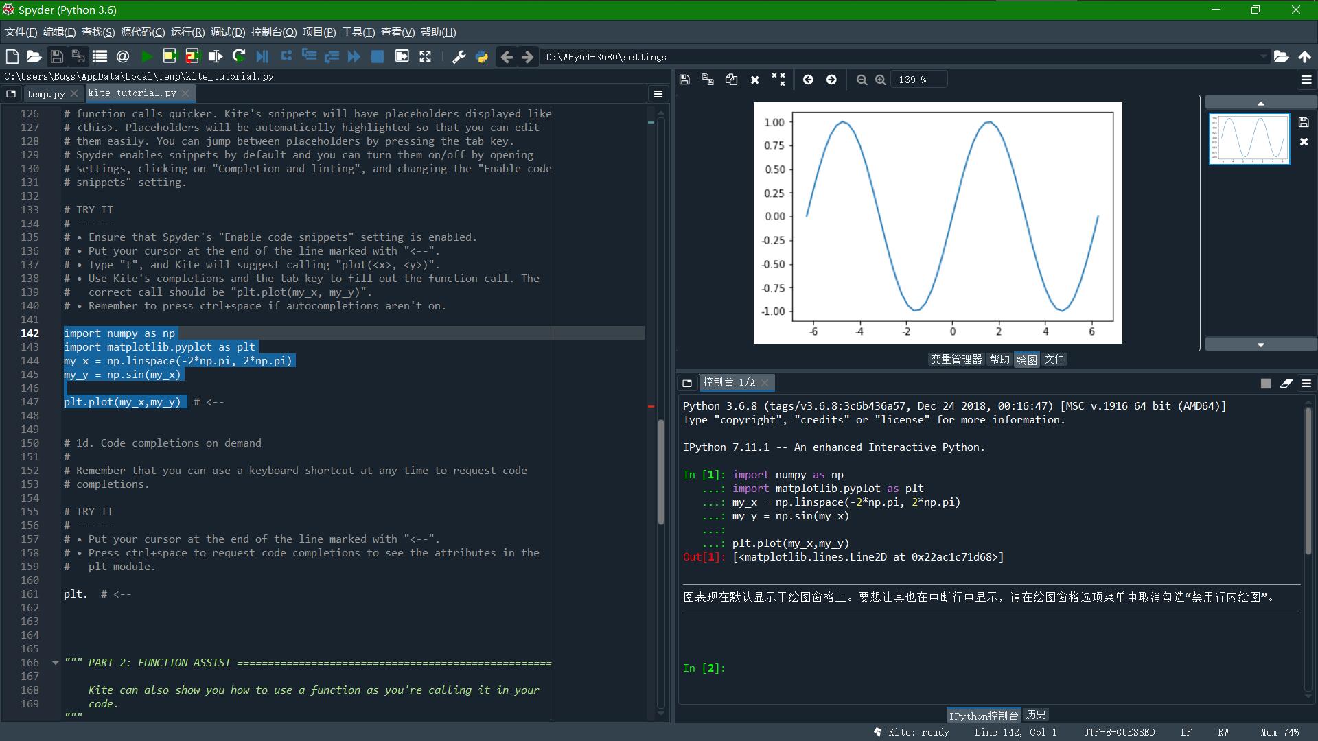Click Python path manager icon
The width and height of the screenshot is (1318, 741).
click(482, 57)
